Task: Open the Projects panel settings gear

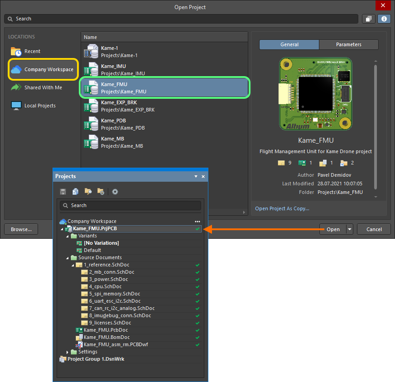Action: 115,192
